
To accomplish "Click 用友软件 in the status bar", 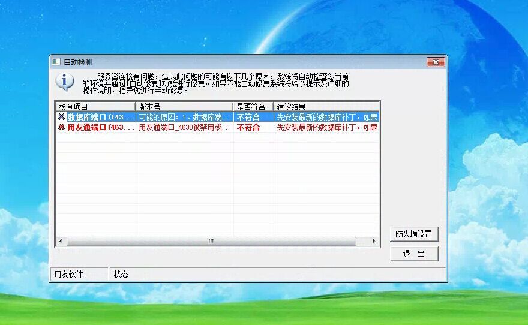I will tap(68, 274).
